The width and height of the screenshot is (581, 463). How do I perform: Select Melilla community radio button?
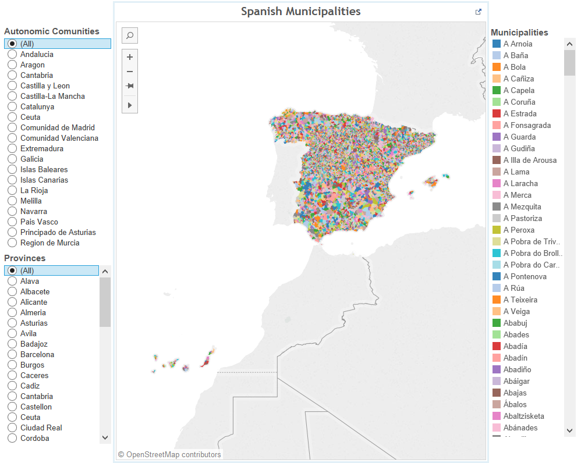(x=12, y=201)
